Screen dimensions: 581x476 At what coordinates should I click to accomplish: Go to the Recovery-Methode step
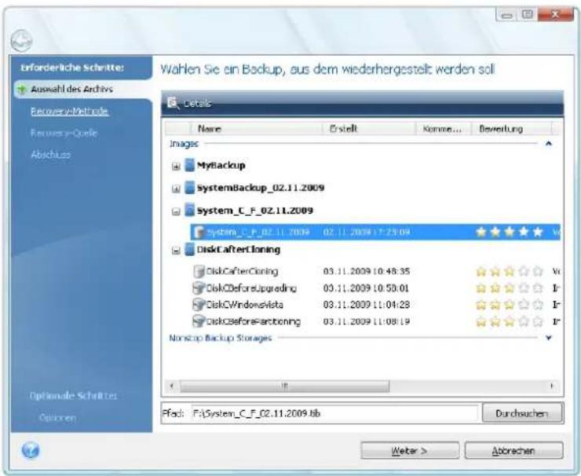coord(70,112)
